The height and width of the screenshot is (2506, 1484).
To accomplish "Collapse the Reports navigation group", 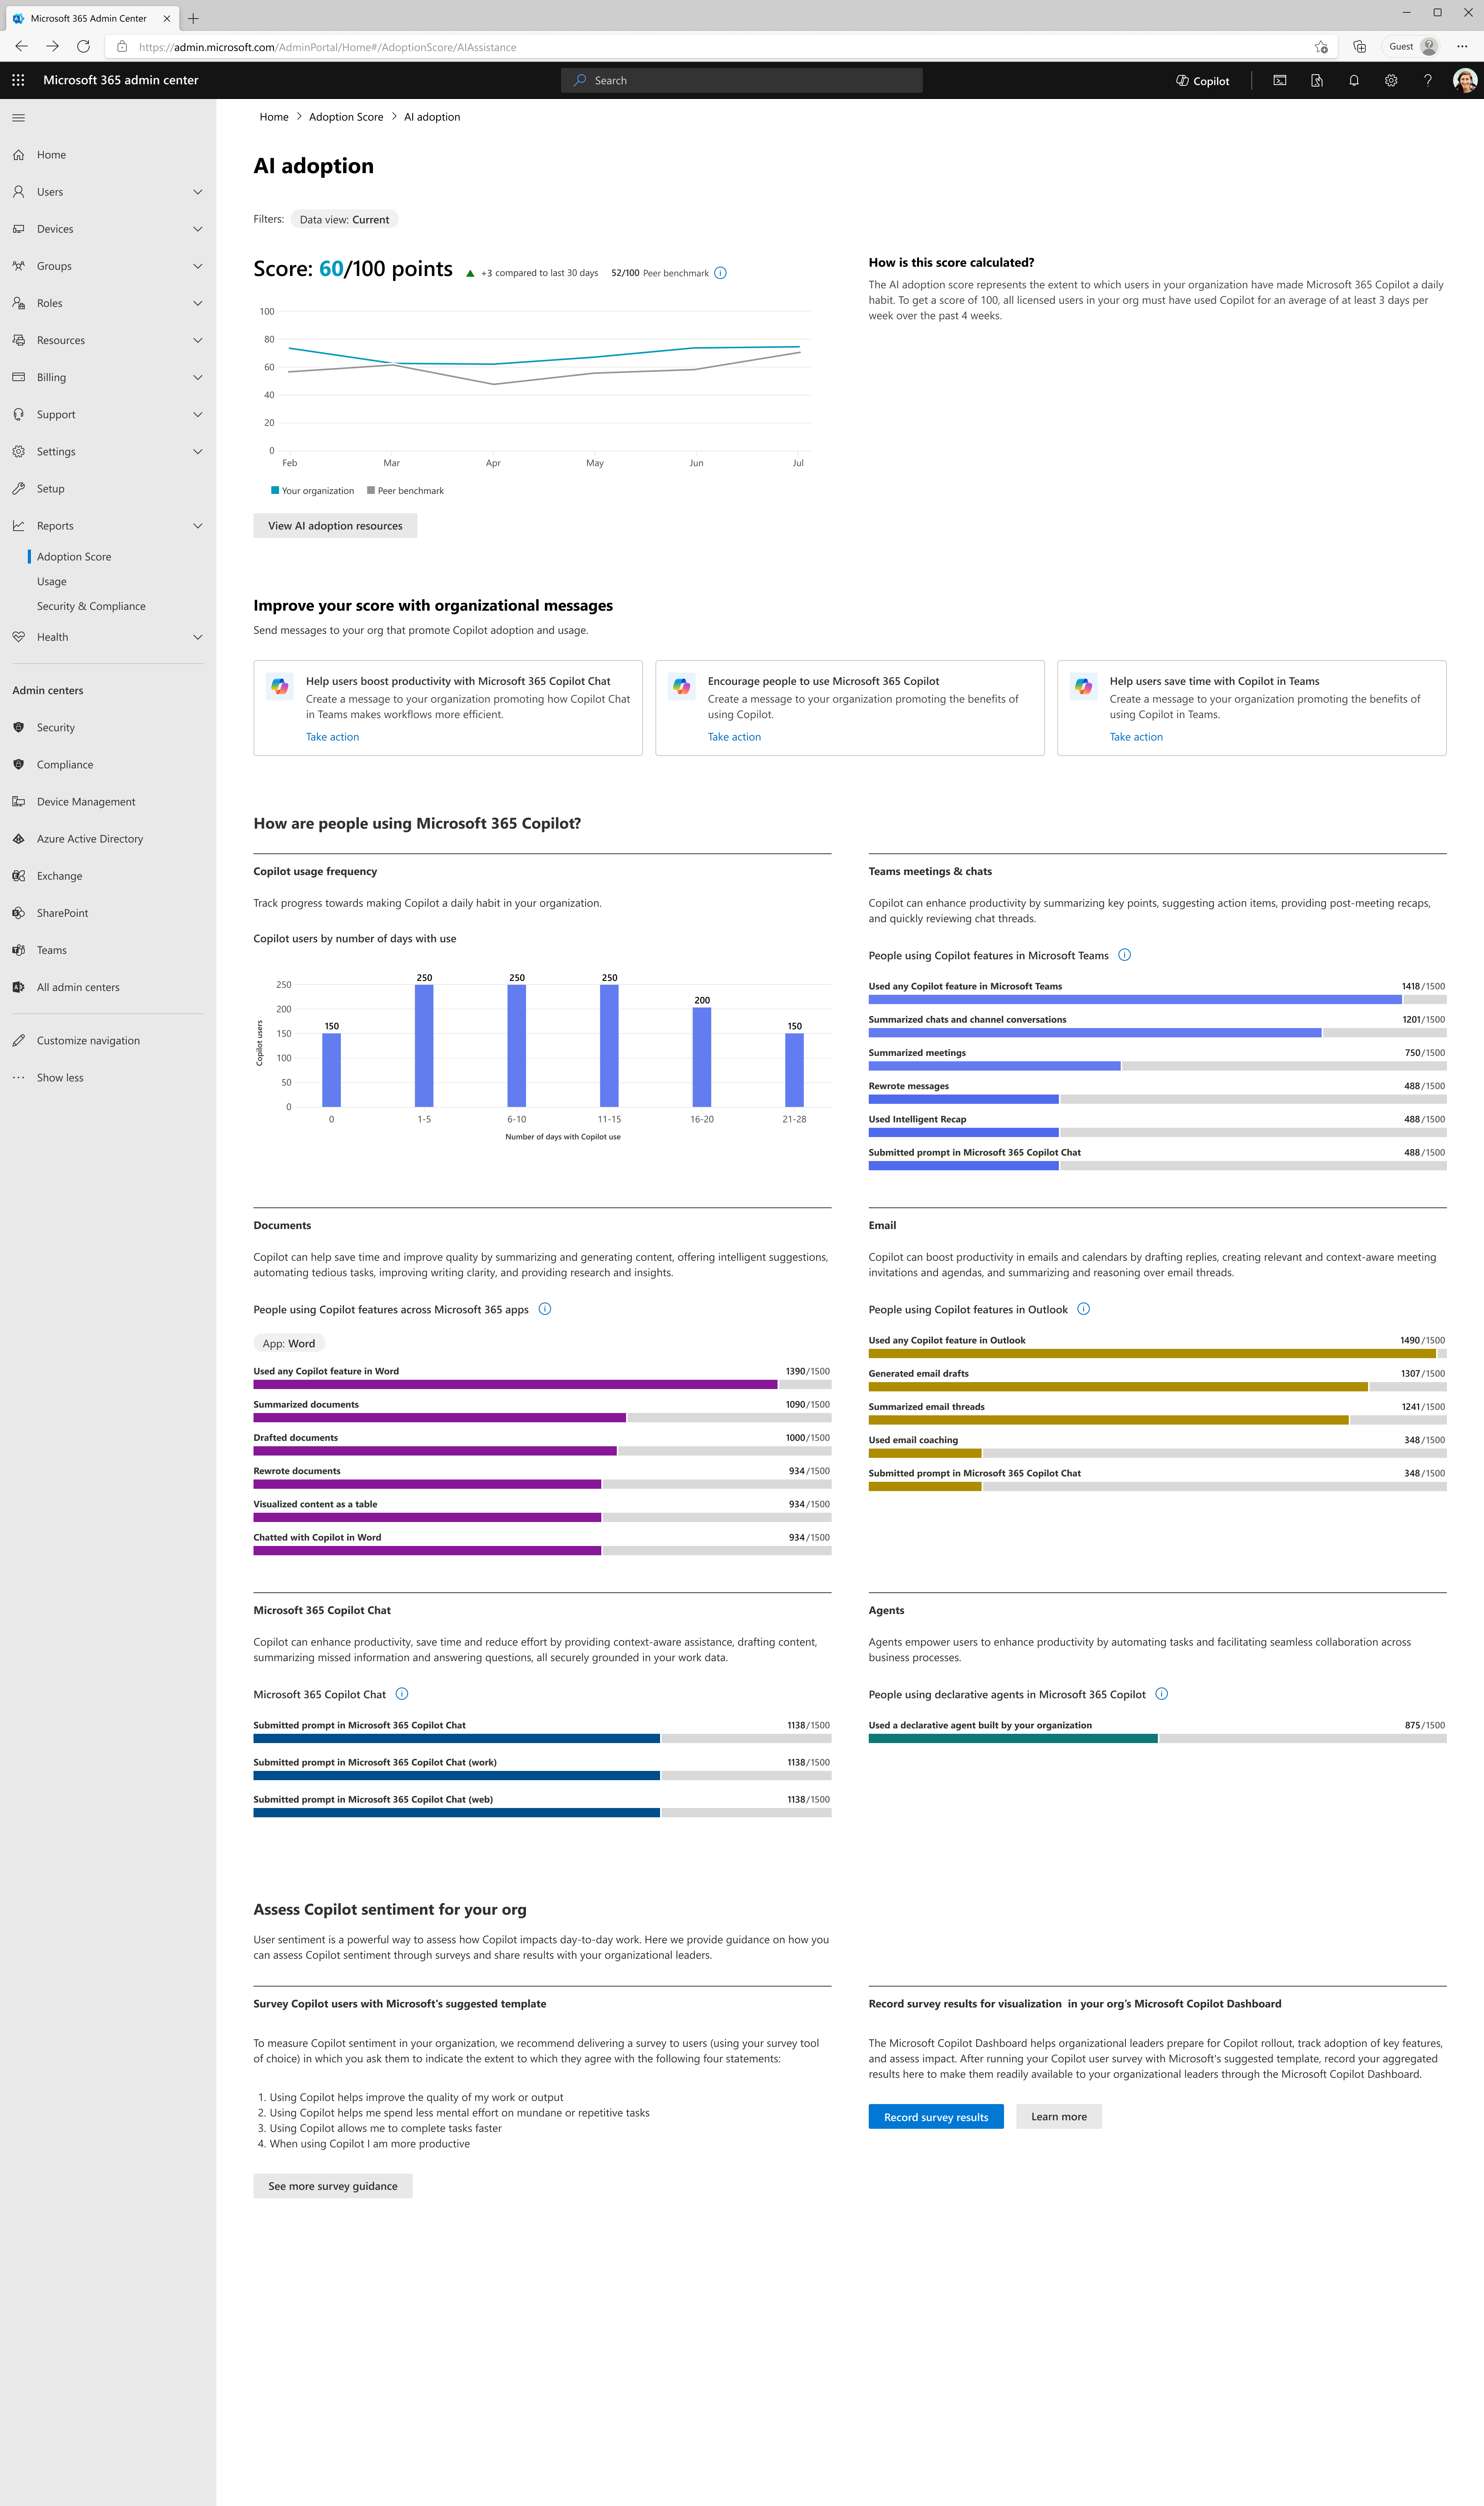I will pyautogui.click(x=197, y=526).
